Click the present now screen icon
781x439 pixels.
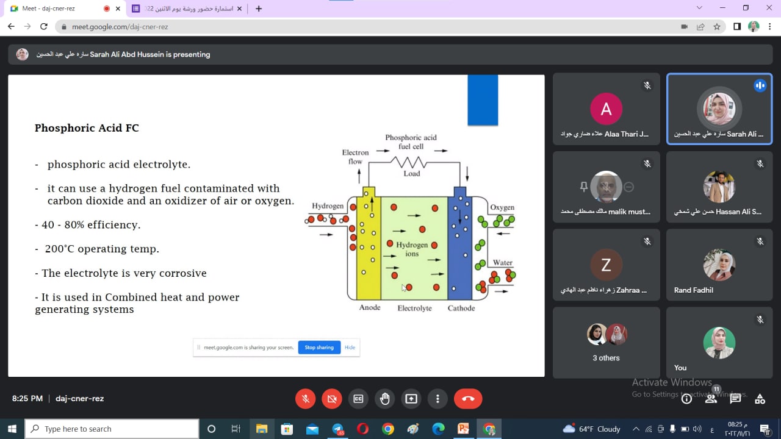pyautogui.click(x=411, y=399)
